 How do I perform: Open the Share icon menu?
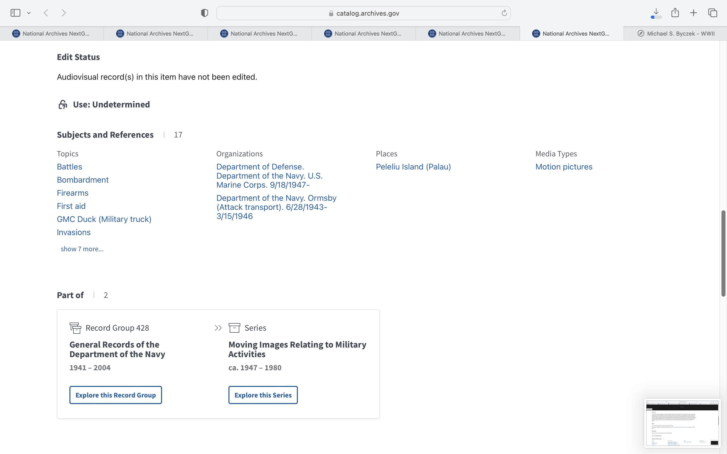(675, 13)
